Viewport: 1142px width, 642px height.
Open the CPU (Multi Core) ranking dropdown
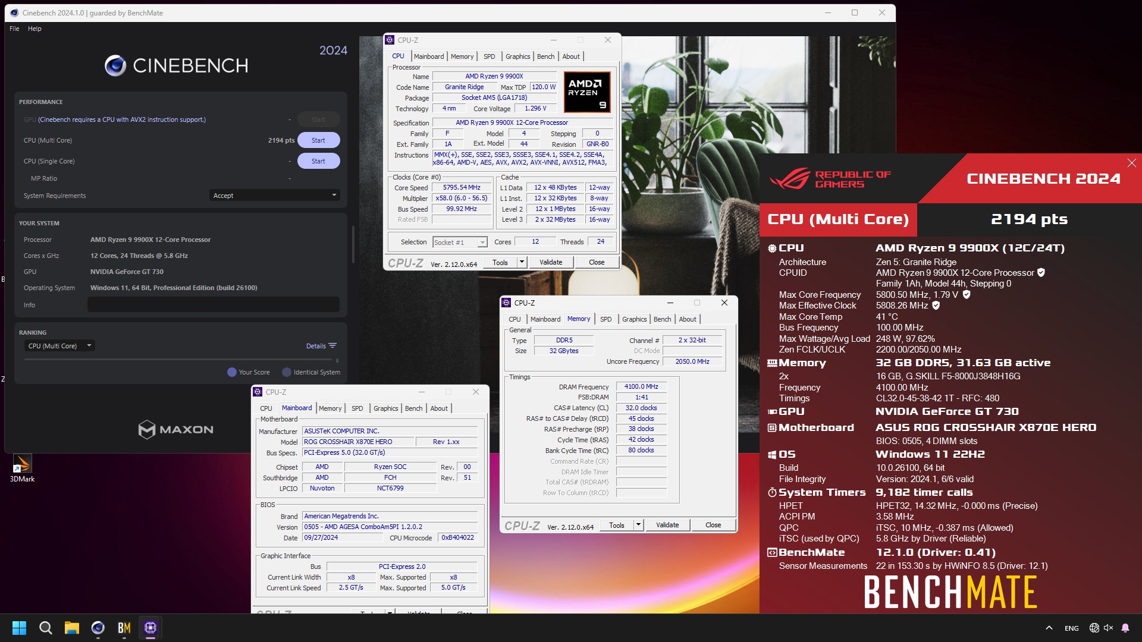59,345
